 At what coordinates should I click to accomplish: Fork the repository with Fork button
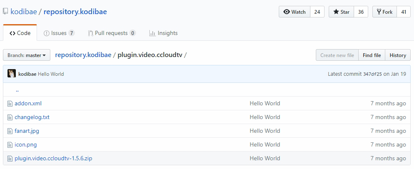coord(384,12)
